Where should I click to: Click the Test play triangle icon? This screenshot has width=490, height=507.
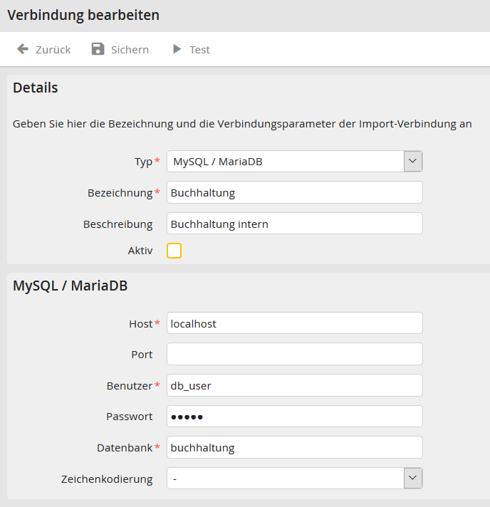177,49
